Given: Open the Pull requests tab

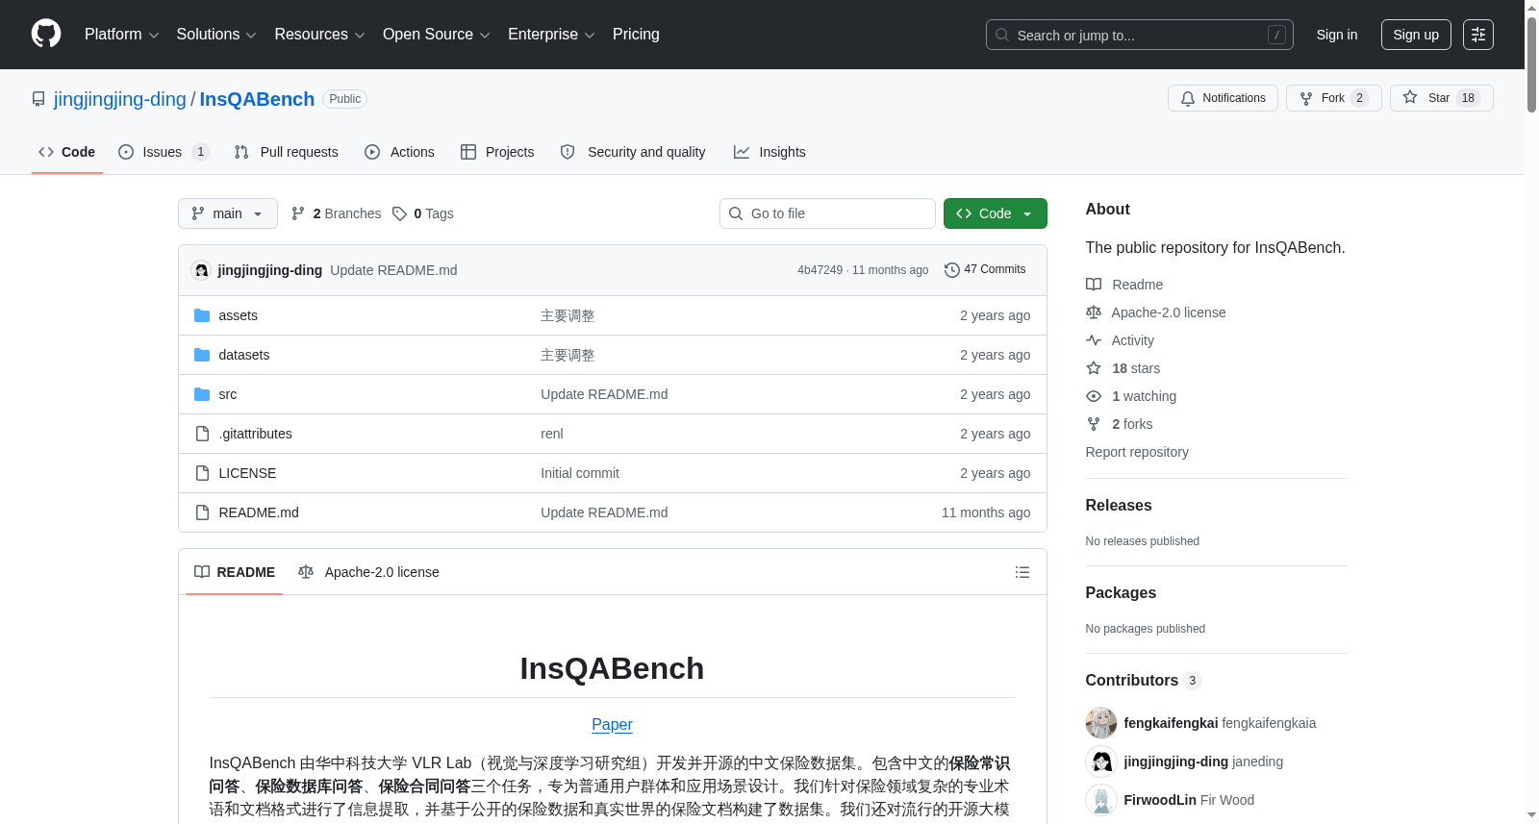Looking at the screenshot, I should (x=287, y=152).
